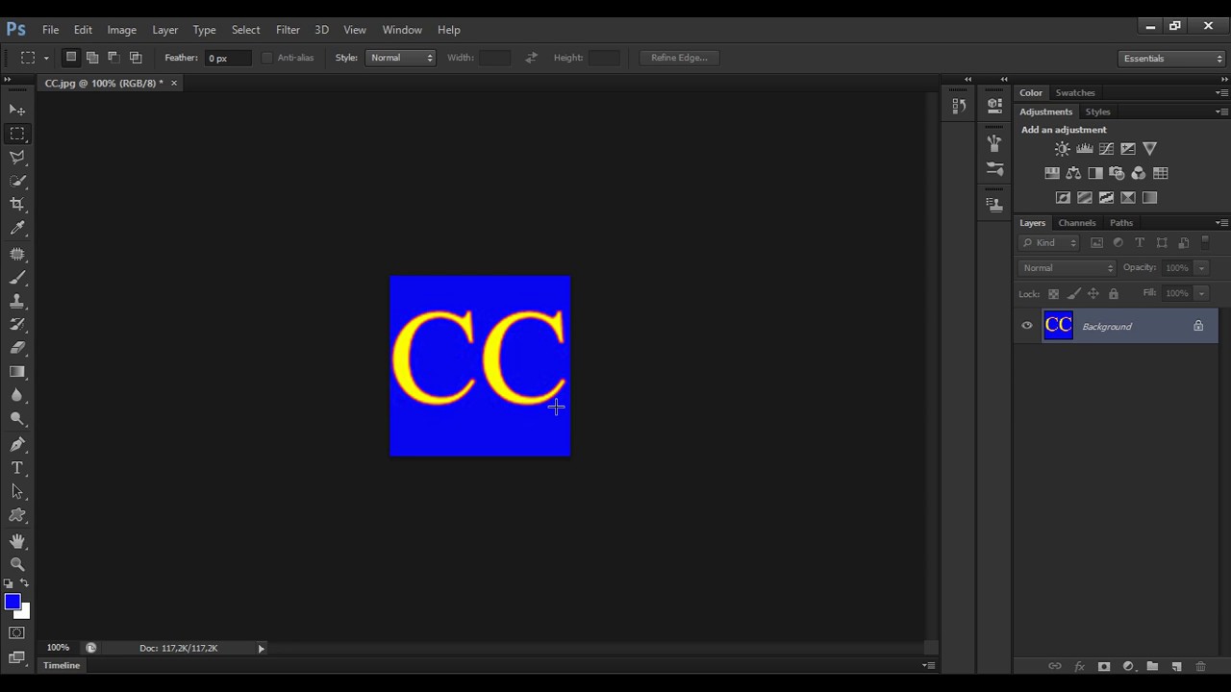Select the Blur tool
1231x692 pixels.
[17, 395]
